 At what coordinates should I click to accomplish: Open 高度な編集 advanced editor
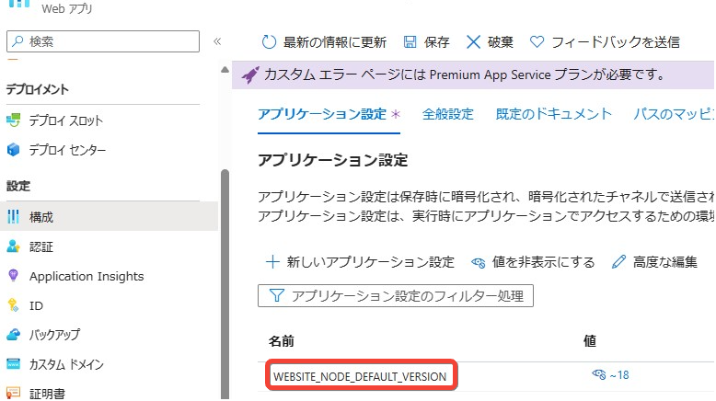654,262
